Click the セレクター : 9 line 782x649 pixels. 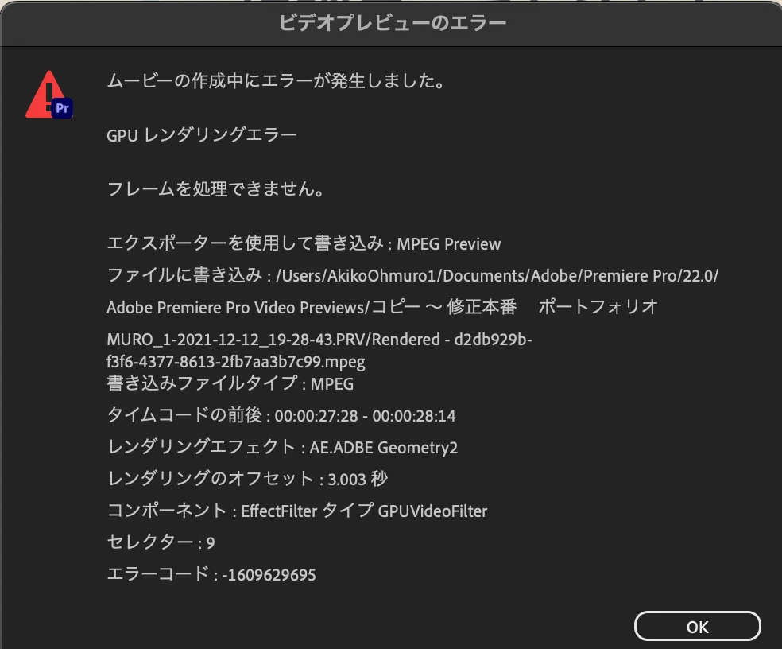coord(161,542)
